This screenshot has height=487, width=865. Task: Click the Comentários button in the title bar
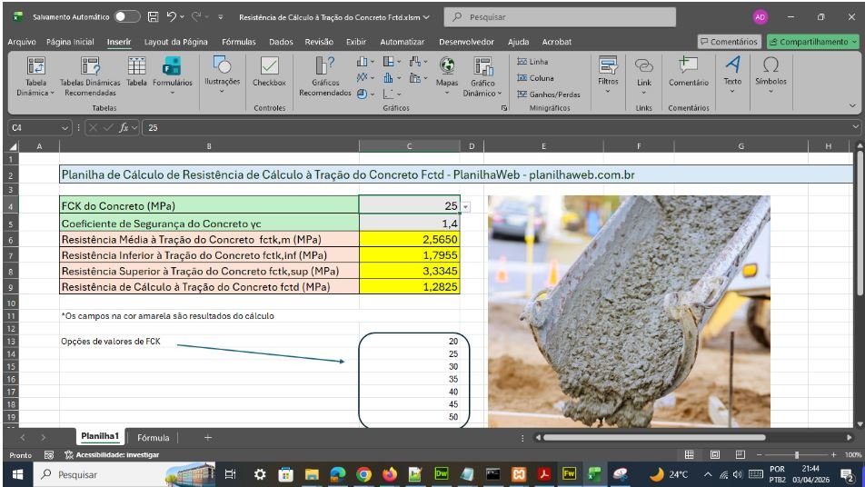[x=728, y=42]
